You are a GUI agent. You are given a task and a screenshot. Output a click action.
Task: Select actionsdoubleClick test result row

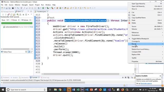tap(18, 27)
